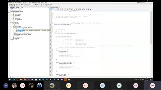The image size is (161, 90).
Task: Close the AbstractDao.java editor tab
Action: point(59,7)
